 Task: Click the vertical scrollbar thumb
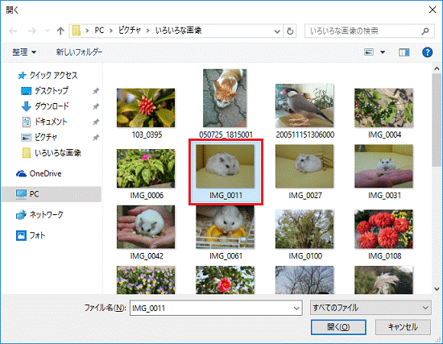coord(437,120)
